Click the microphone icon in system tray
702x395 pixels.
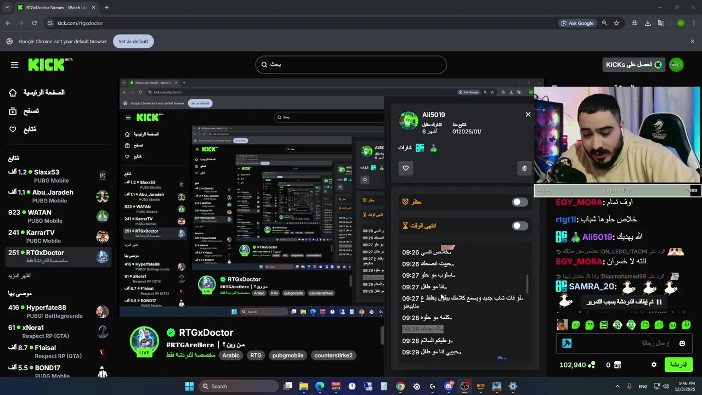629,386
